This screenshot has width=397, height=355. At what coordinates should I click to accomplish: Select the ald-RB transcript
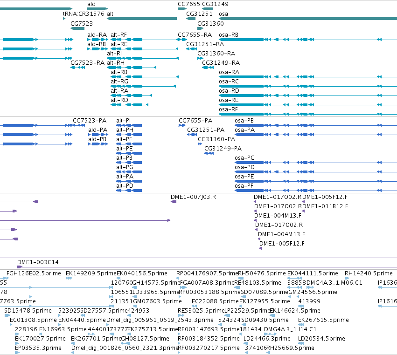(98, 49)
